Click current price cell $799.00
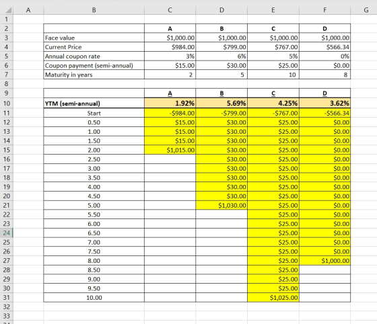 [221, 47]
